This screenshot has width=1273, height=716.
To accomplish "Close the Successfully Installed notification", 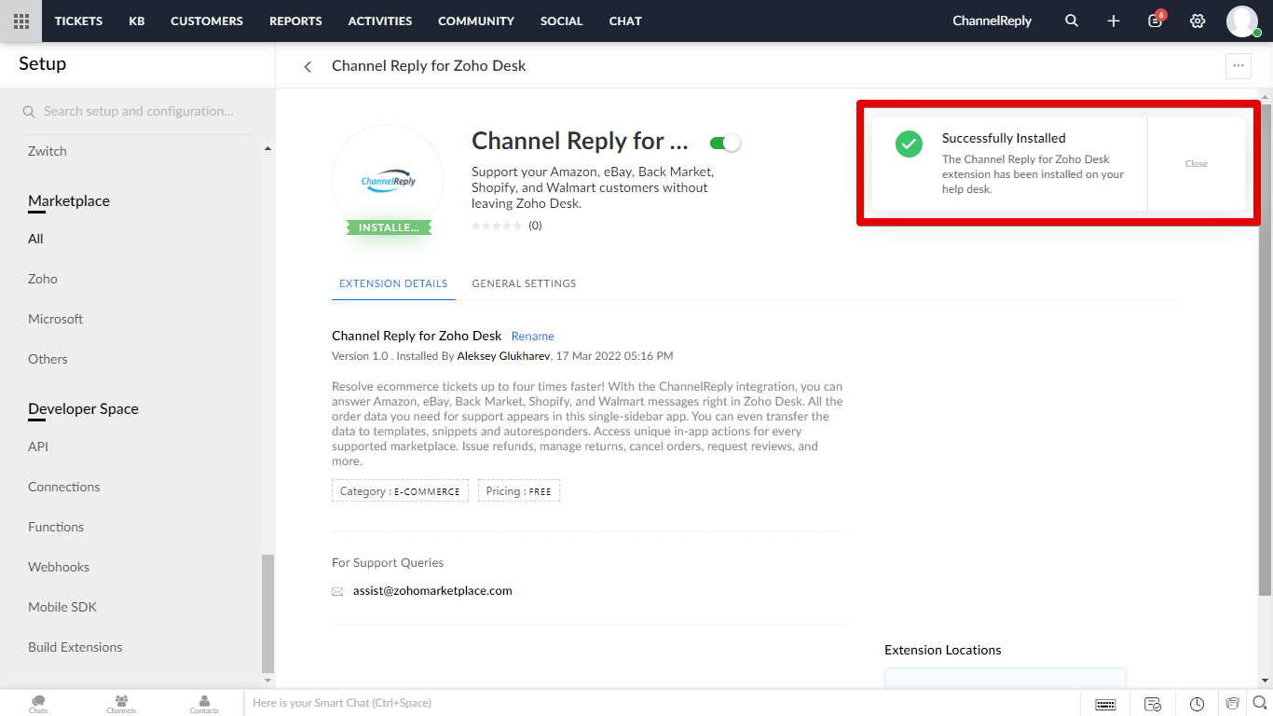I will point(1197,163).
